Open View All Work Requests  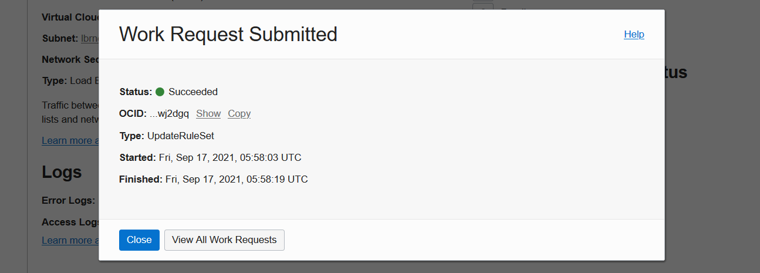[x=224, y=240]
